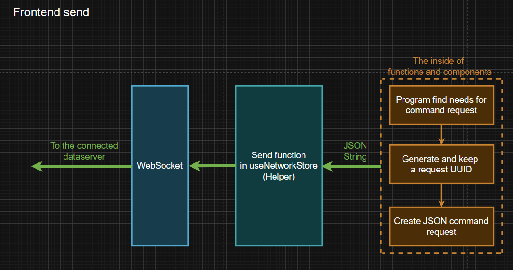This screenshot has width=513, height=270.
Task: Click the bottom-right corner of the Send function box
Action: coord(322,245)
